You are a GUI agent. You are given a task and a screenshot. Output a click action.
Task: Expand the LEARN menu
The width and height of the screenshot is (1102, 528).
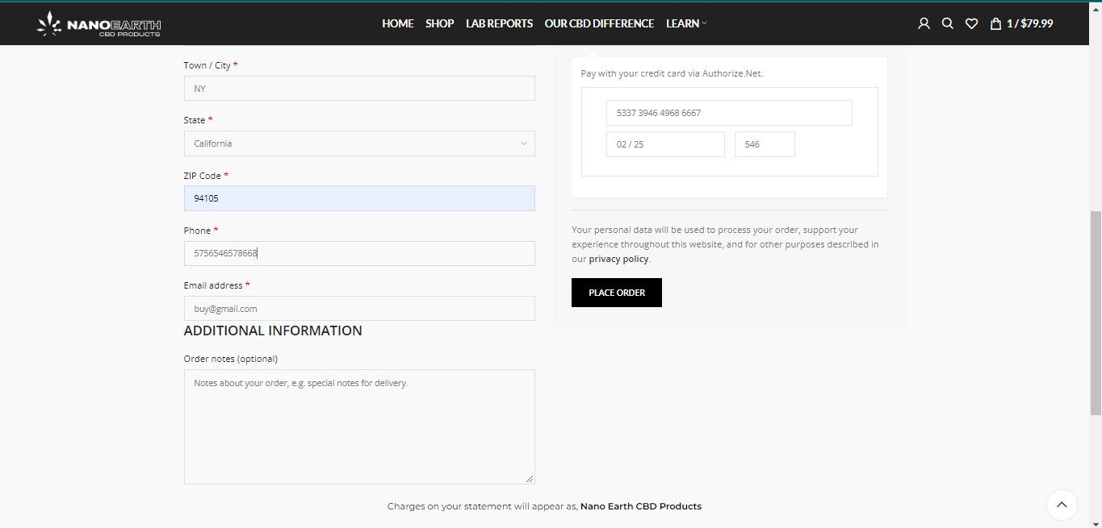(x=685, y=23)
